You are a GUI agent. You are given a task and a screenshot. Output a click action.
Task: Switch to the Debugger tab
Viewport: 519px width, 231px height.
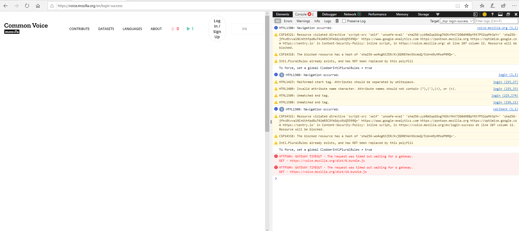point(329,14)
